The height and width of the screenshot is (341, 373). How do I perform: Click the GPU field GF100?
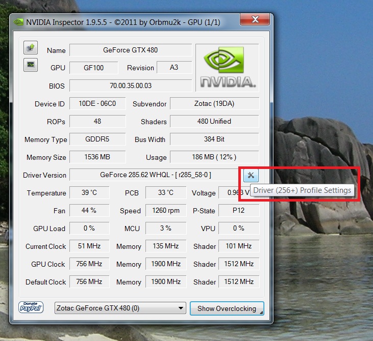tap(94, 68)
